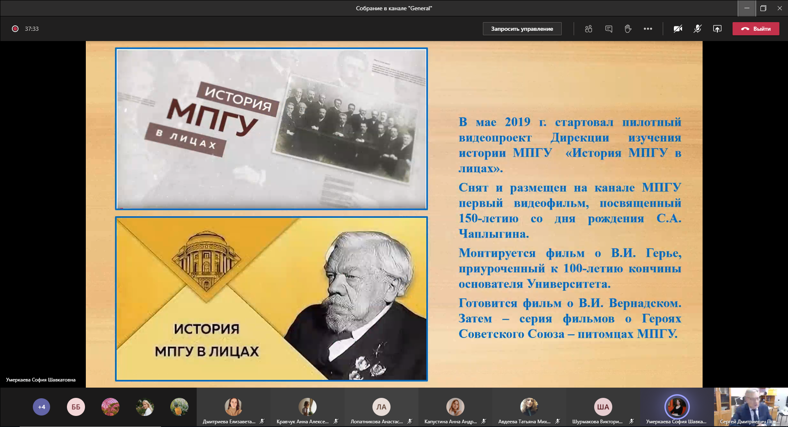The width and height of the screenshot is (788, 427).
Task: Expand the +4 overflow participants
Action: click(x=41, y=407)
